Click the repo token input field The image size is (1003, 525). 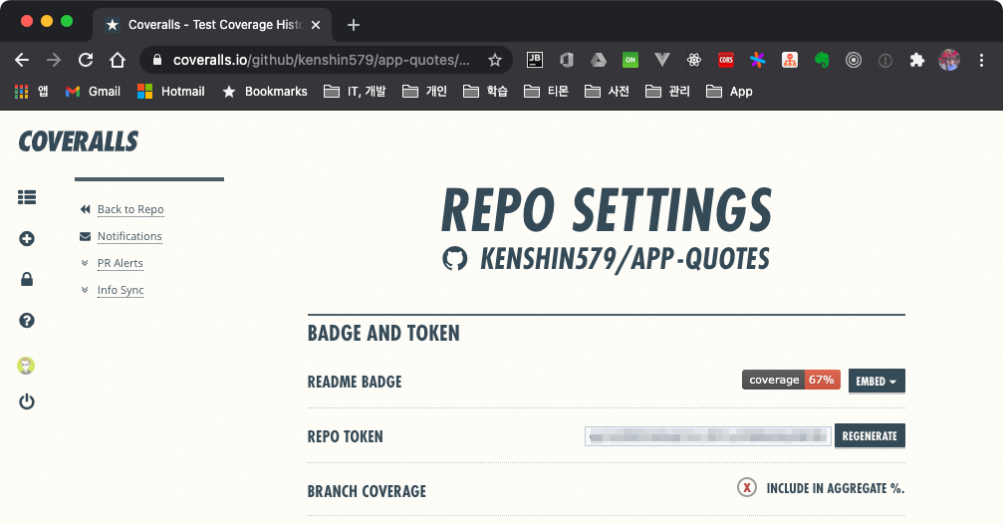click(707, 436)
